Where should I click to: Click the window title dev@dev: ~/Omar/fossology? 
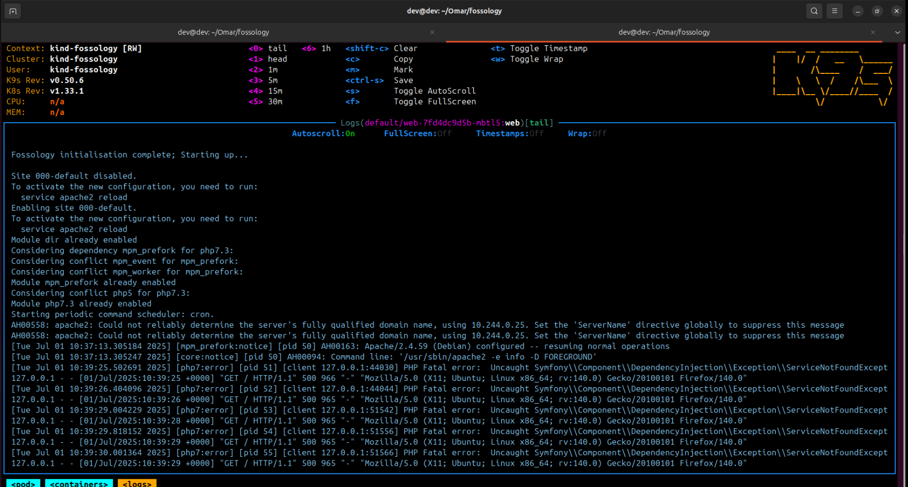454,11
